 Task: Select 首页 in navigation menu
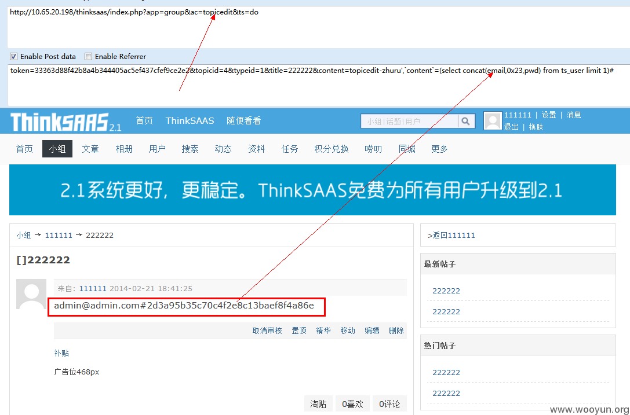click(x=24, y=149)
